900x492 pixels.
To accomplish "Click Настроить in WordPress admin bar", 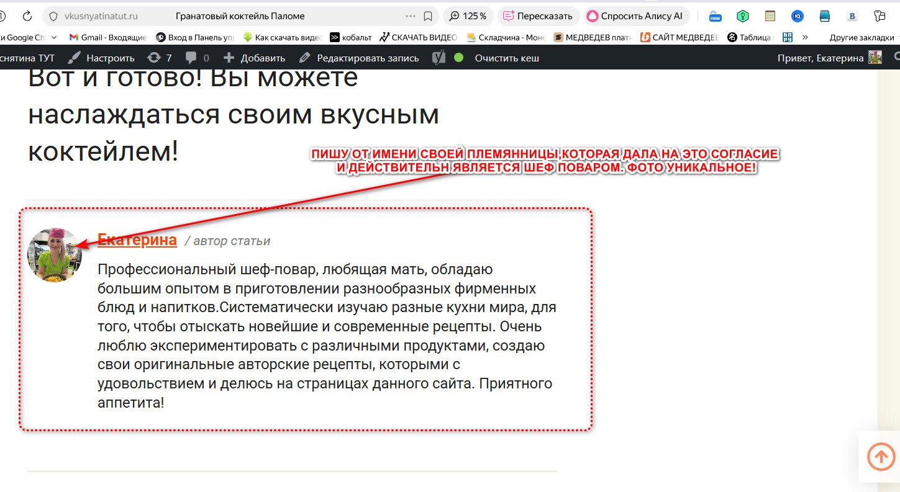I will click(x=101, y=58).
